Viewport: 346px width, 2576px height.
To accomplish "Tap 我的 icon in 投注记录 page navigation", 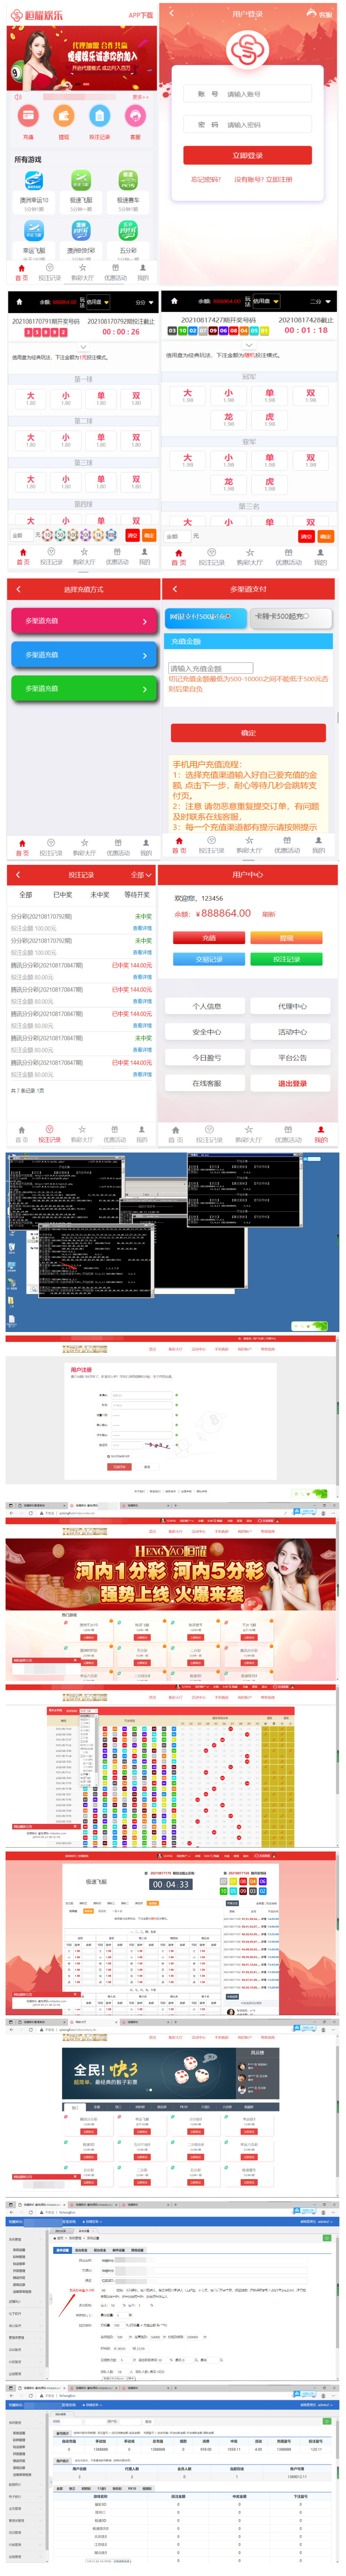I will coord(142,1130).
